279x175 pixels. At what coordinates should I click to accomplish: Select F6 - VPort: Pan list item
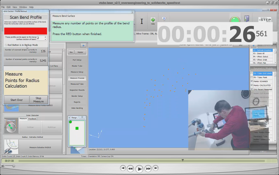[263, 63]
